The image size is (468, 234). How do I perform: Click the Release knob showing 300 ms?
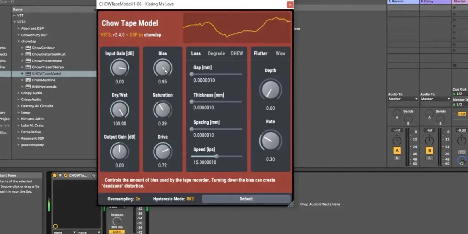117,221
